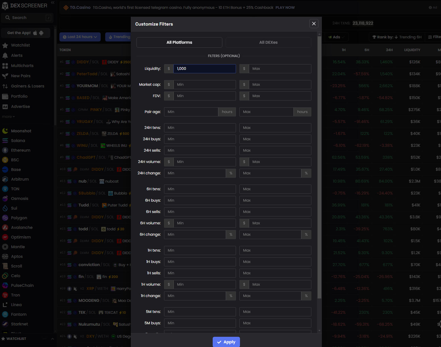Open the New Pairs sprout icon
The width and height of the screenshot is (441, 347).
5,76
